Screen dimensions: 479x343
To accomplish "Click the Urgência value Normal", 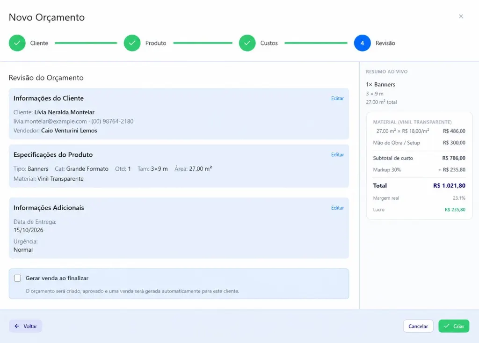I will [x=23, y=250].
